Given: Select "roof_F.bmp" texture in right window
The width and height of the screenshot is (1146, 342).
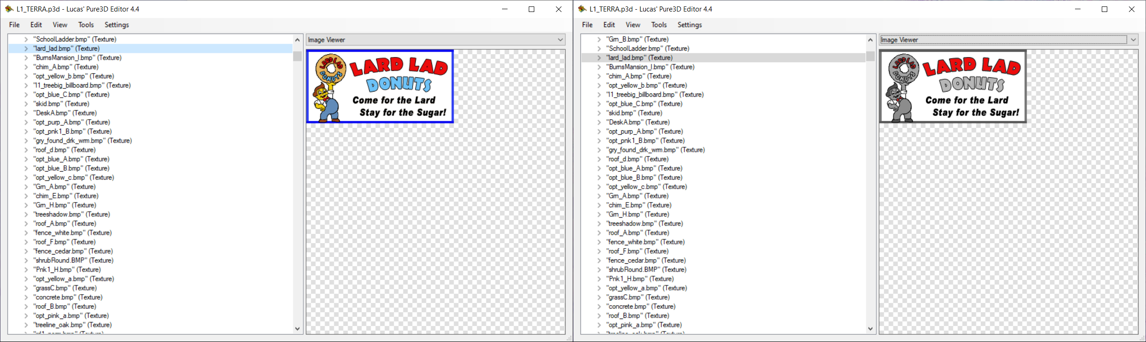Looking at the screenshot, I should pos(638,251).
